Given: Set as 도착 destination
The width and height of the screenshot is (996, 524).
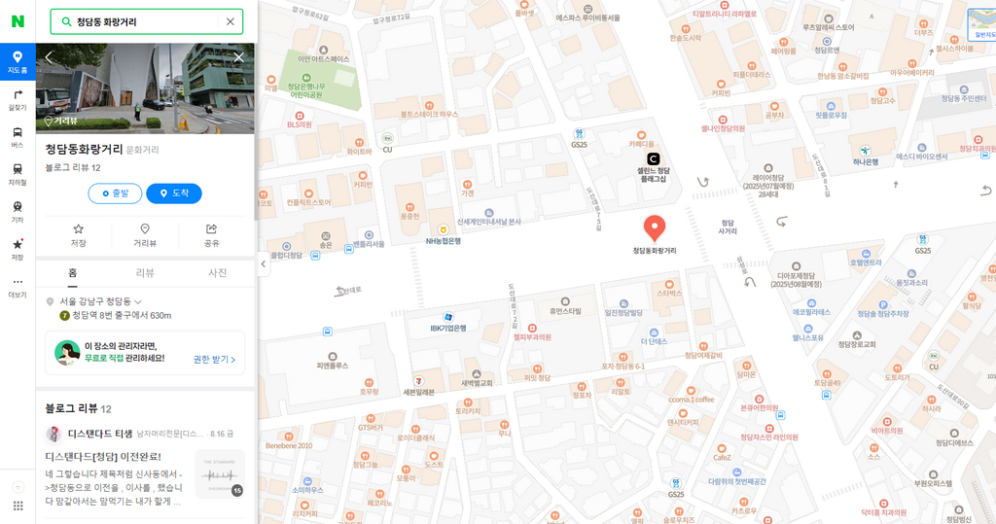Looking at the screenshot, I should (x=174, y=193).
